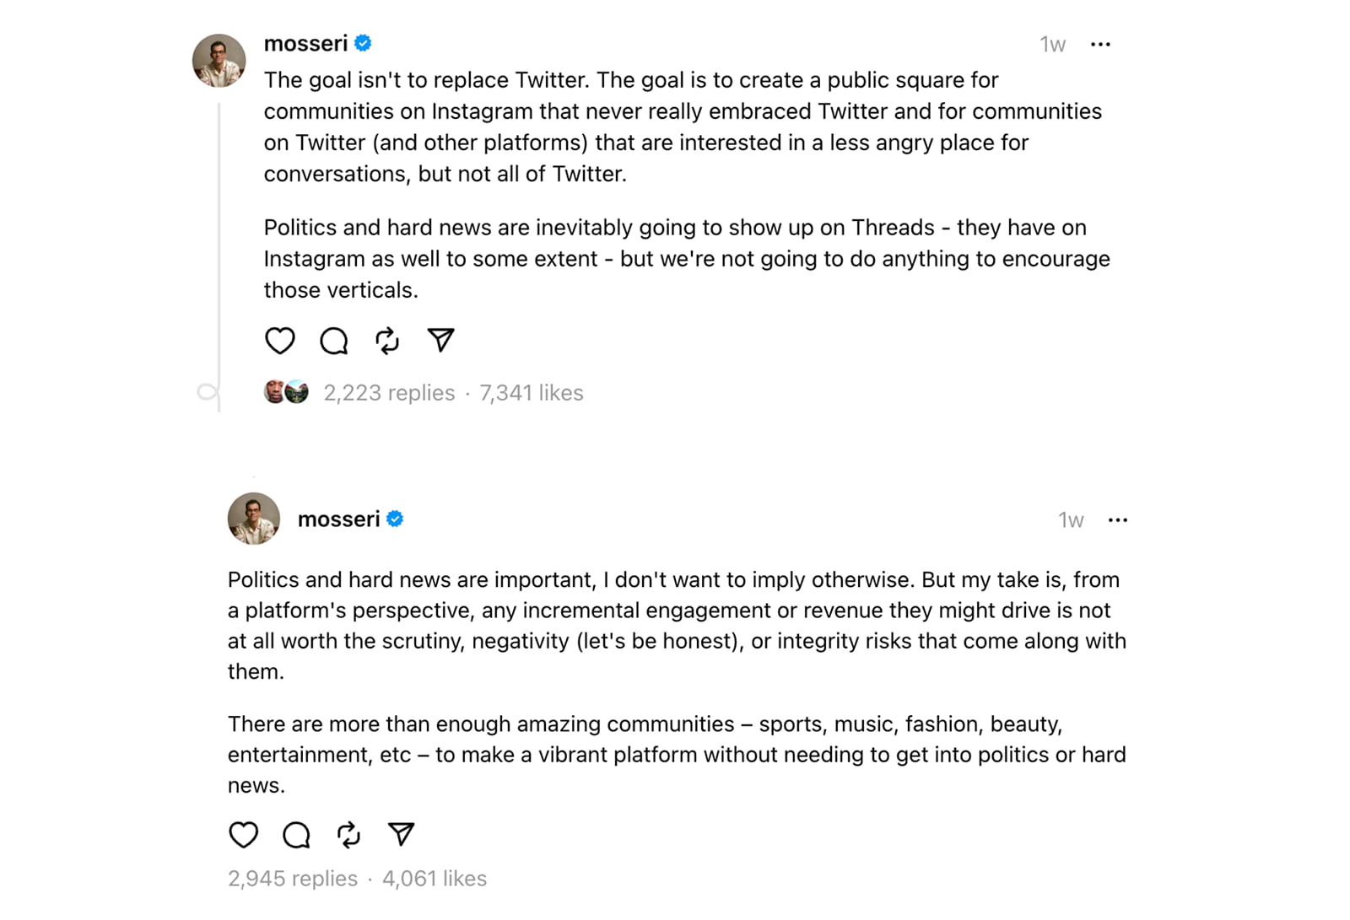This screenshot has height=920, width=1350.
Task: Open reply on first post
Action: 333,341
